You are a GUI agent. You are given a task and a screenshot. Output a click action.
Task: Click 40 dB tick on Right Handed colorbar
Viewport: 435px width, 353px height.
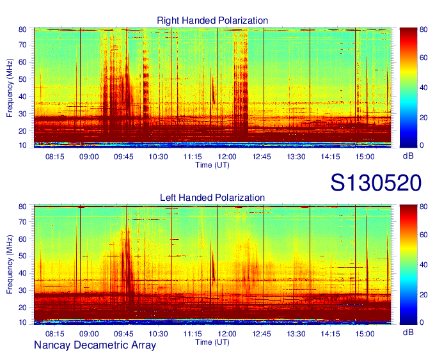pyautogui.click(x=423, y=88)
